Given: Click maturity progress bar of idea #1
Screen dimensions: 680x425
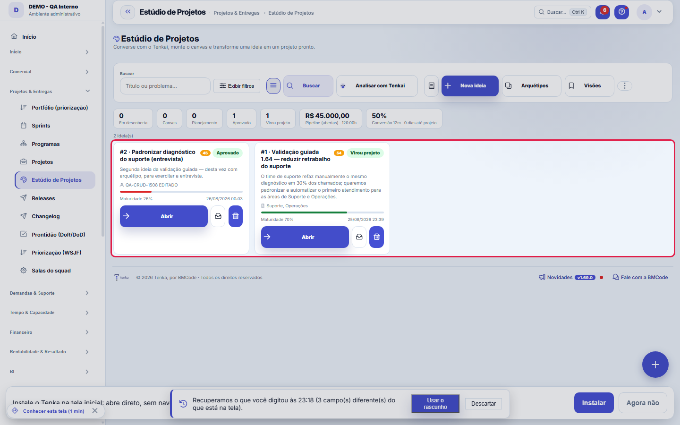Looking at the screenshot, I should click(x=323, y=212).
